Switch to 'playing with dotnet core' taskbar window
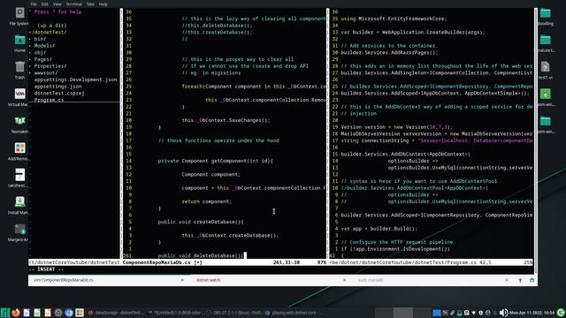Viewport: 566px width, 318px height. coord(294,313)
